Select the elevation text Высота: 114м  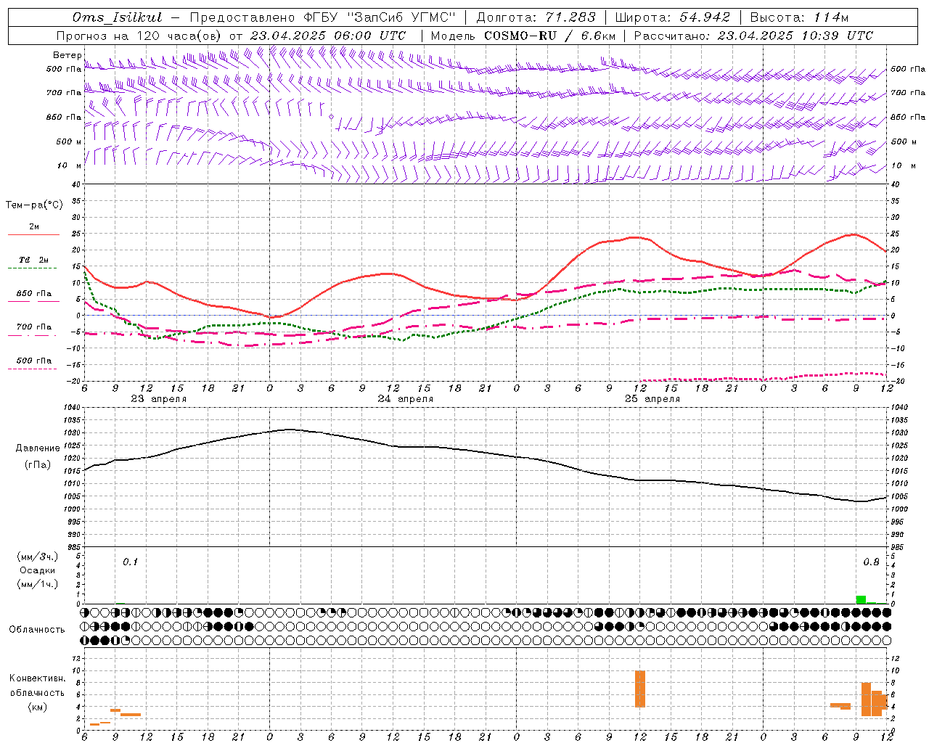[x=799, y=17]
